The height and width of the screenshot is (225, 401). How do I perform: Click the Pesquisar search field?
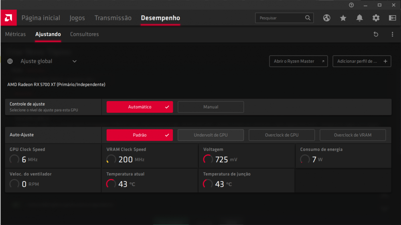[x=281, y=18]
